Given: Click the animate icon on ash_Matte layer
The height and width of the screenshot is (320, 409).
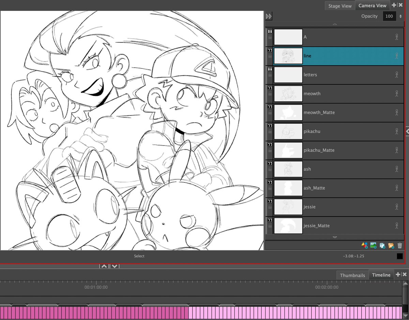Looking at the screenshot, I should click(x=397, y=188).
